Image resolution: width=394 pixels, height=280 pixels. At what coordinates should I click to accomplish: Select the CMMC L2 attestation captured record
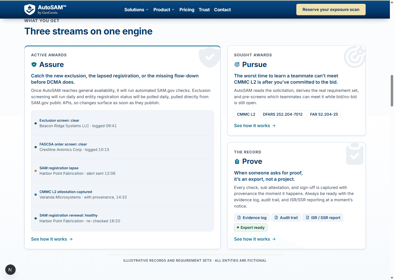(122, 195)
